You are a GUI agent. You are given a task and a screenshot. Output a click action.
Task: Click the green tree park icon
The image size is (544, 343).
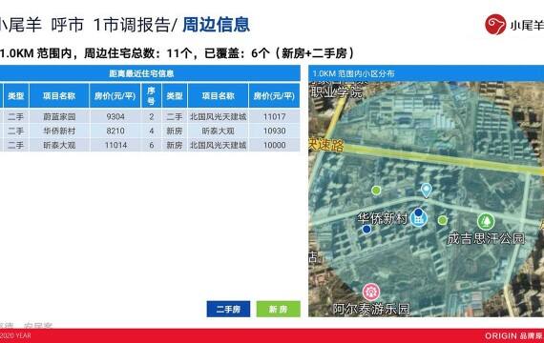[x=486, y=221]
